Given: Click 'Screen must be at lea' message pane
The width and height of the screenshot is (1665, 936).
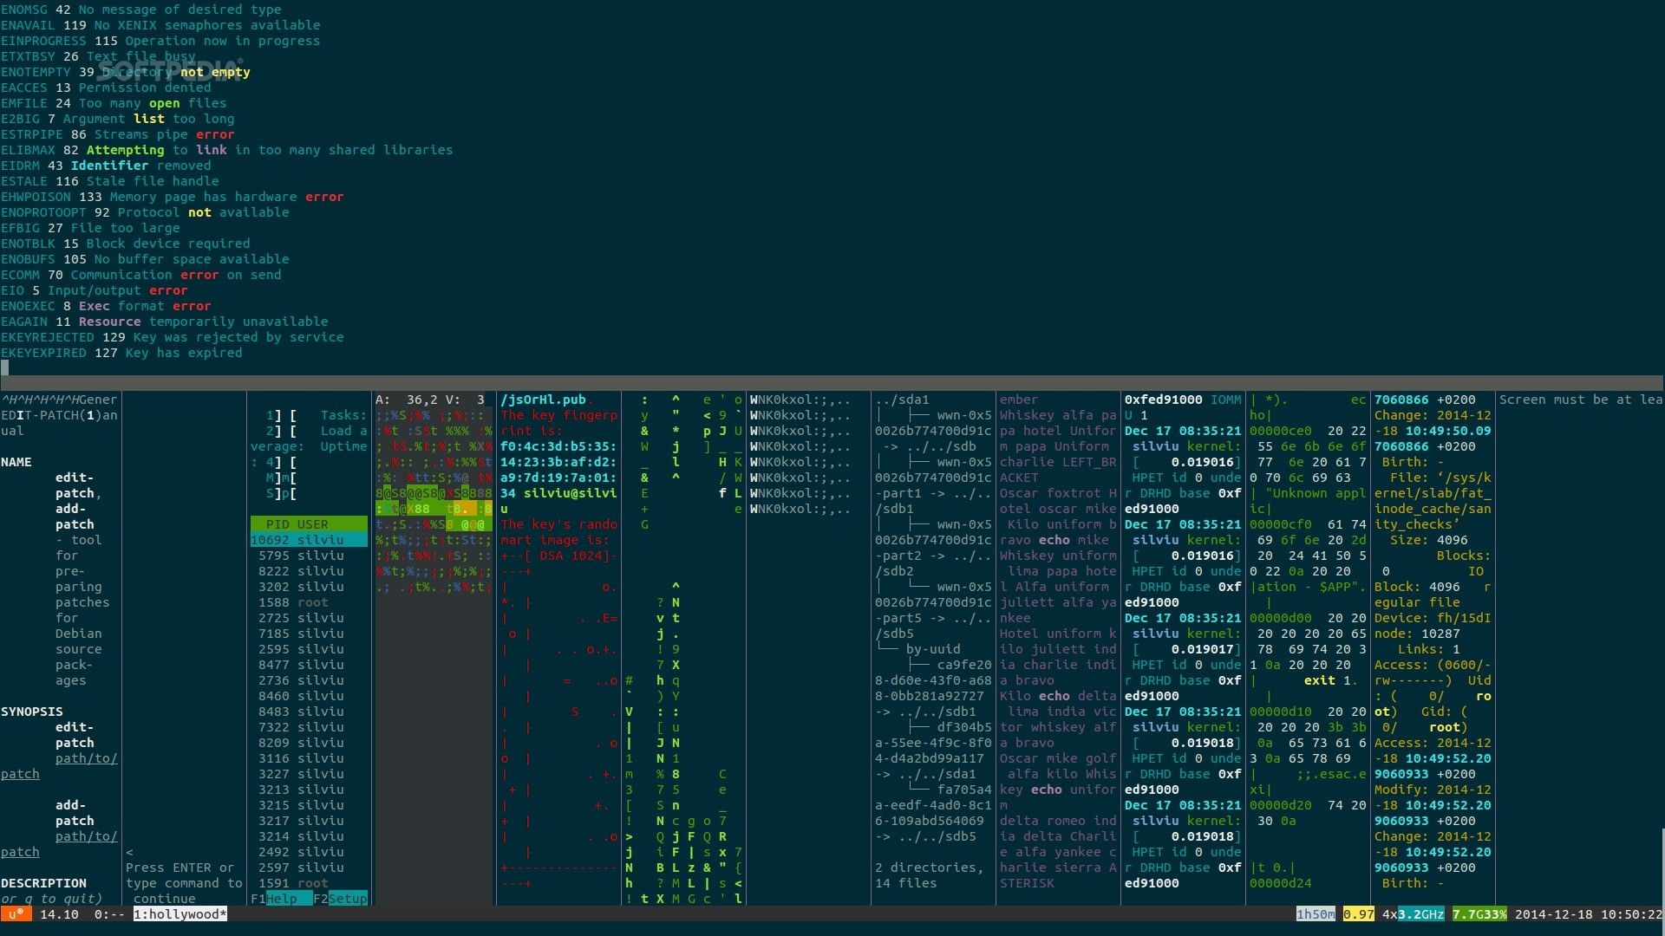Looking at the screenshot, I should tap(1581, 400).
